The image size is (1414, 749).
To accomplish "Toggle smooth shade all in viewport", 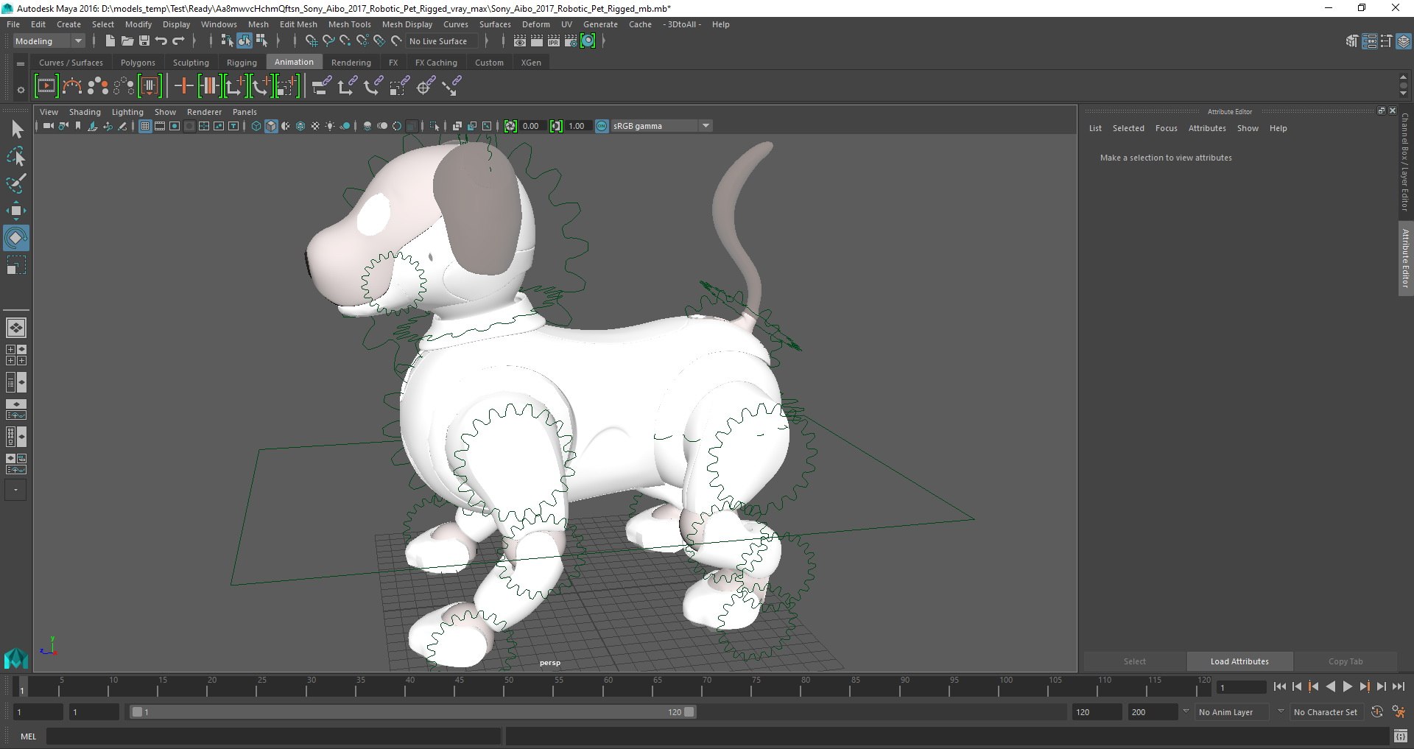I will 271,126.
